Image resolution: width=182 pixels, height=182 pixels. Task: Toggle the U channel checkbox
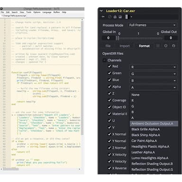point(109,120)
